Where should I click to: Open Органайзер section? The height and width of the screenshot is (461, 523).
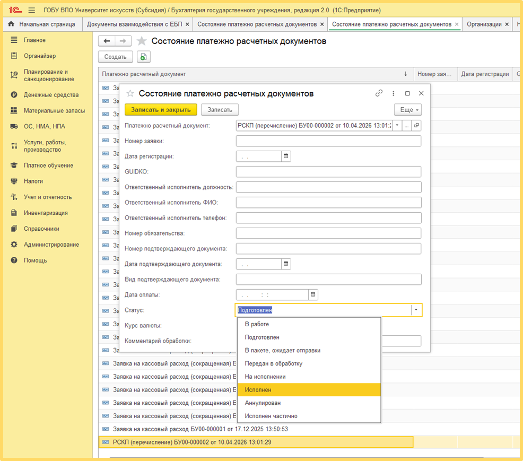tap(40, 56)
